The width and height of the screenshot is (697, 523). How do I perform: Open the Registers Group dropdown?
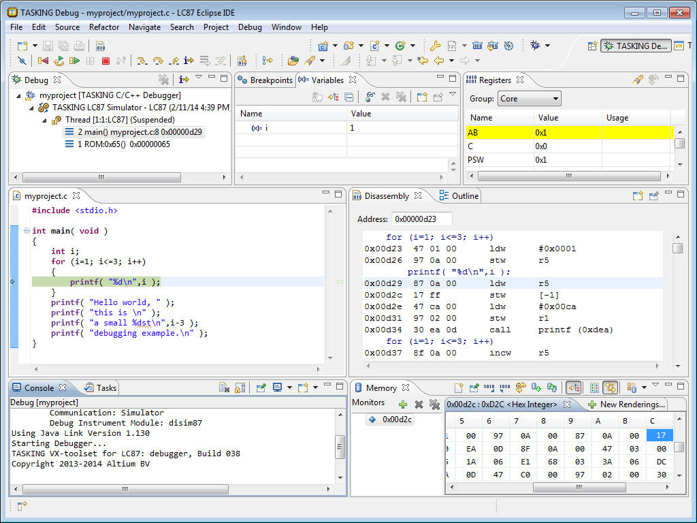(x=529, y=99)
